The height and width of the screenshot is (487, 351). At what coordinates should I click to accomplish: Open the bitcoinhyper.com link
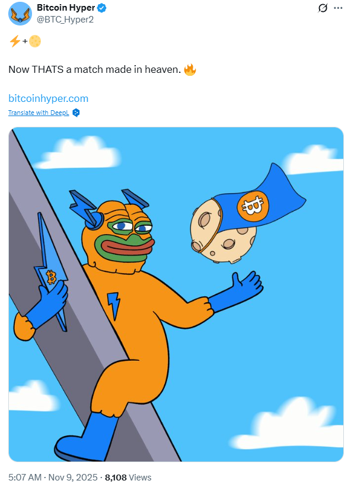[x=48, y=98]
